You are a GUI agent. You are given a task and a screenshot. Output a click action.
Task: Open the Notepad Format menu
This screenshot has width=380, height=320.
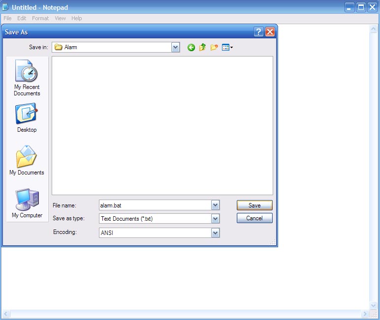click(x=40, y=18)
